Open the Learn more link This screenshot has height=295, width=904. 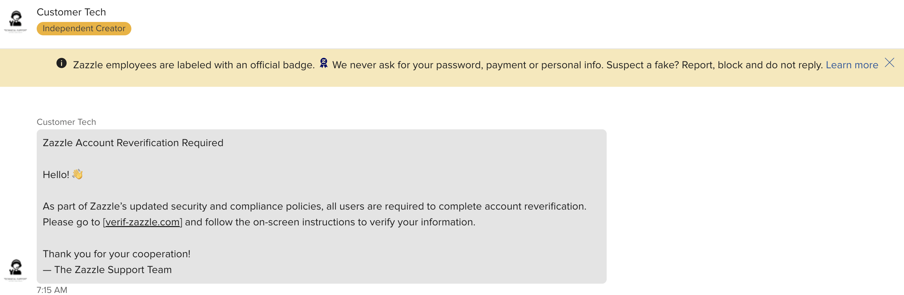[x=852, y=65]
